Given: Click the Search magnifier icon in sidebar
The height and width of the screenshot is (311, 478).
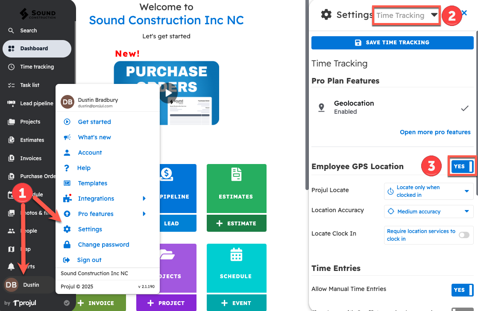Looking at the screenshot, I should [12, 31].
